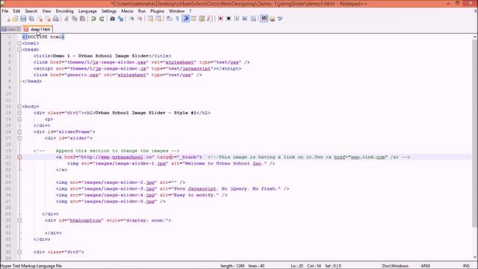
Task: Toggle synchronized vertical scrolling
Action: point(151,19)
